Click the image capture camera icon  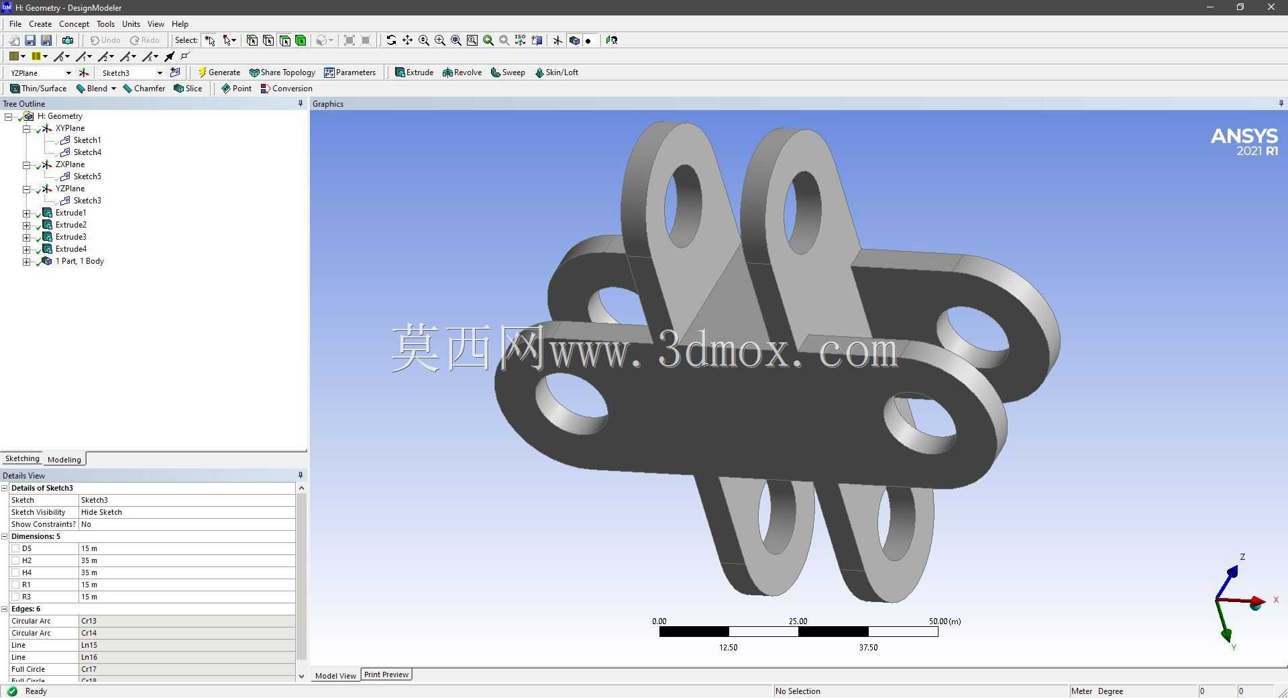(68, 40)
